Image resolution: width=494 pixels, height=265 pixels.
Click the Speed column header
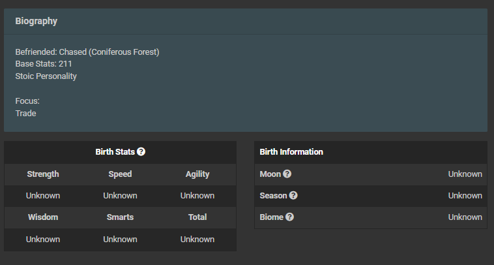(x=120, y=174)
